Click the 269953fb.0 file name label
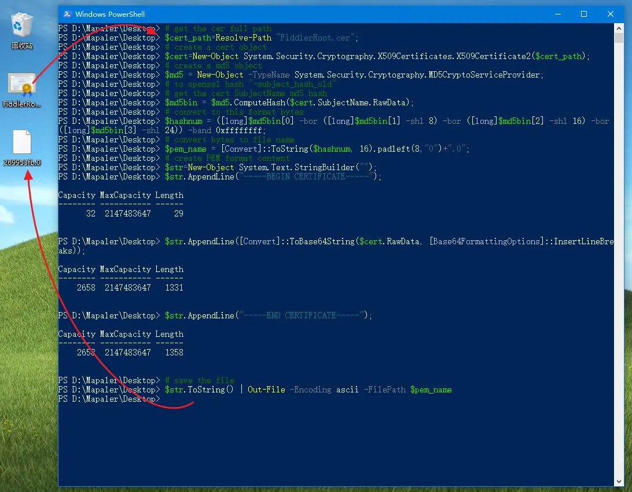This screenshot has width=632, height=492. click(22, 163)
